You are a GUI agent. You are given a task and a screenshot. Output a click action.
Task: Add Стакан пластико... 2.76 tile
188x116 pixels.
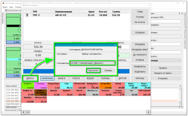pos(118,93)
